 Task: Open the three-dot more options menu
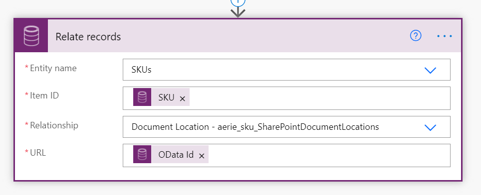[445, 36]
